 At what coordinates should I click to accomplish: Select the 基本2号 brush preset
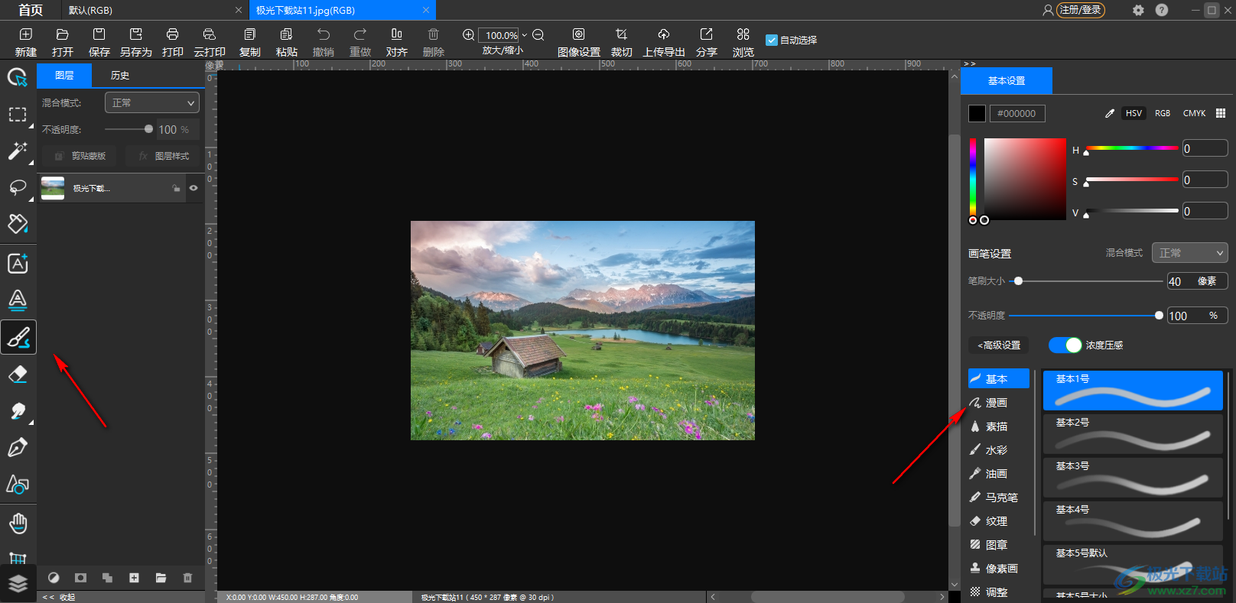(x=1133, y=433)
